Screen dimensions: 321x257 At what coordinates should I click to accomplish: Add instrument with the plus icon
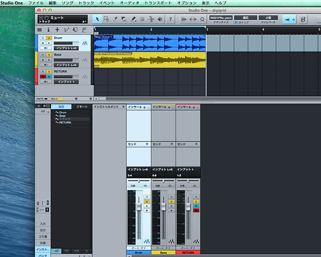[x=123, y=107]
